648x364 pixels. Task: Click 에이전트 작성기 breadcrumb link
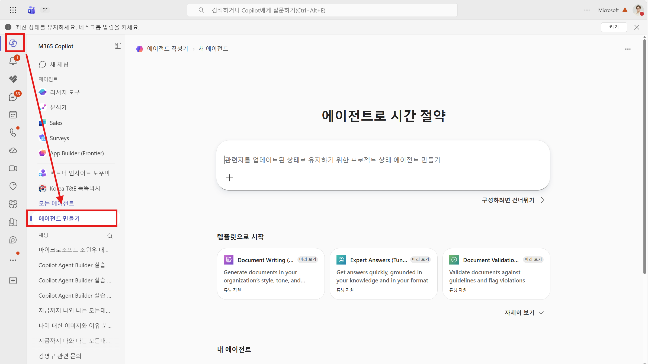tap(167, 49)
